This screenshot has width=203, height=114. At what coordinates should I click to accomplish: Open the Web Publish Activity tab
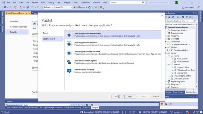coord(72,108)
